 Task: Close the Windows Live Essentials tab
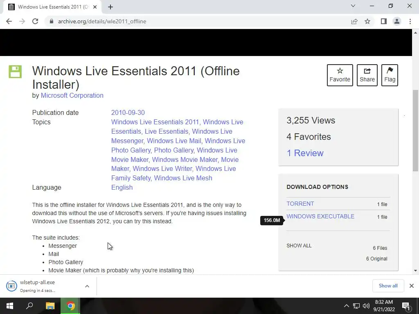coord(95,7)
